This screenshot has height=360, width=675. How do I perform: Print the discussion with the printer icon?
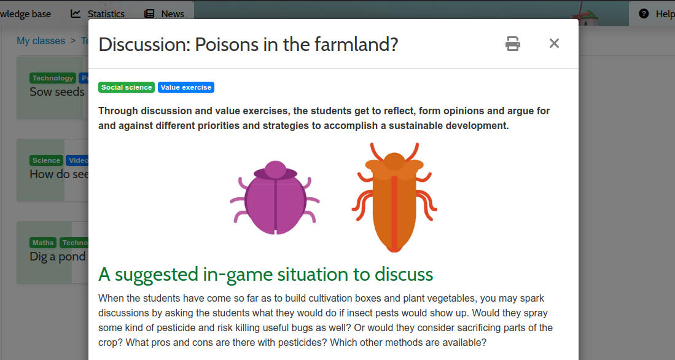[x=512, y=44]
